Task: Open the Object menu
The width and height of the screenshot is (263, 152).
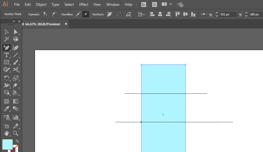Action: [x=41, y=5]
